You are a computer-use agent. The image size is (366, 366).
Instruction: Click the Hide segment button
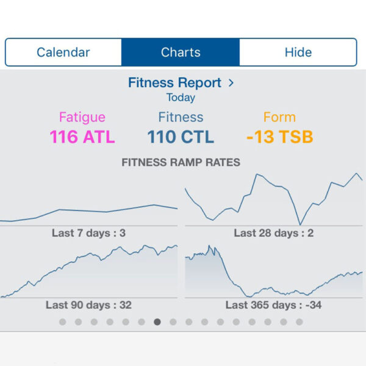(x=298, y=52)
